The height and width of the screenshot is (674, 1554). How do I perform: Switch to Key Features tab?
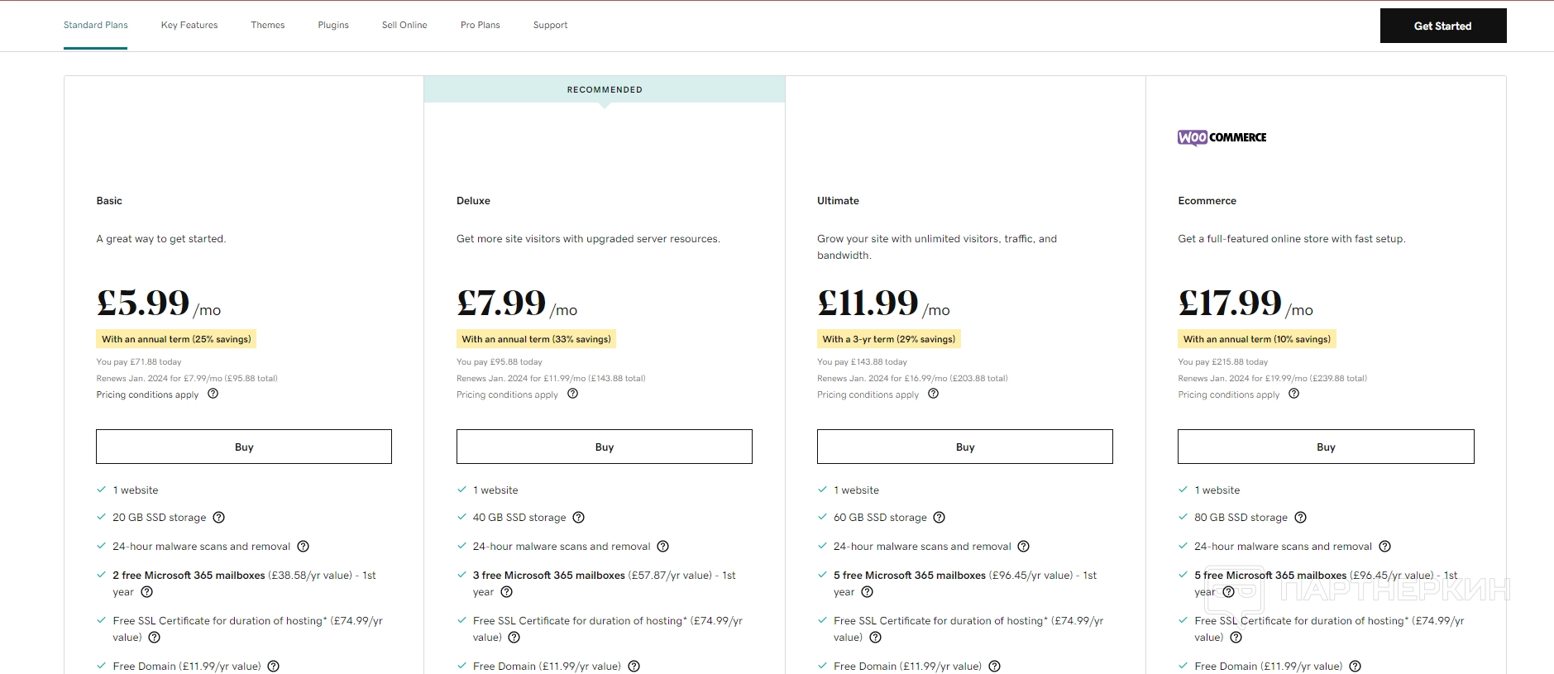pos(189,25)
